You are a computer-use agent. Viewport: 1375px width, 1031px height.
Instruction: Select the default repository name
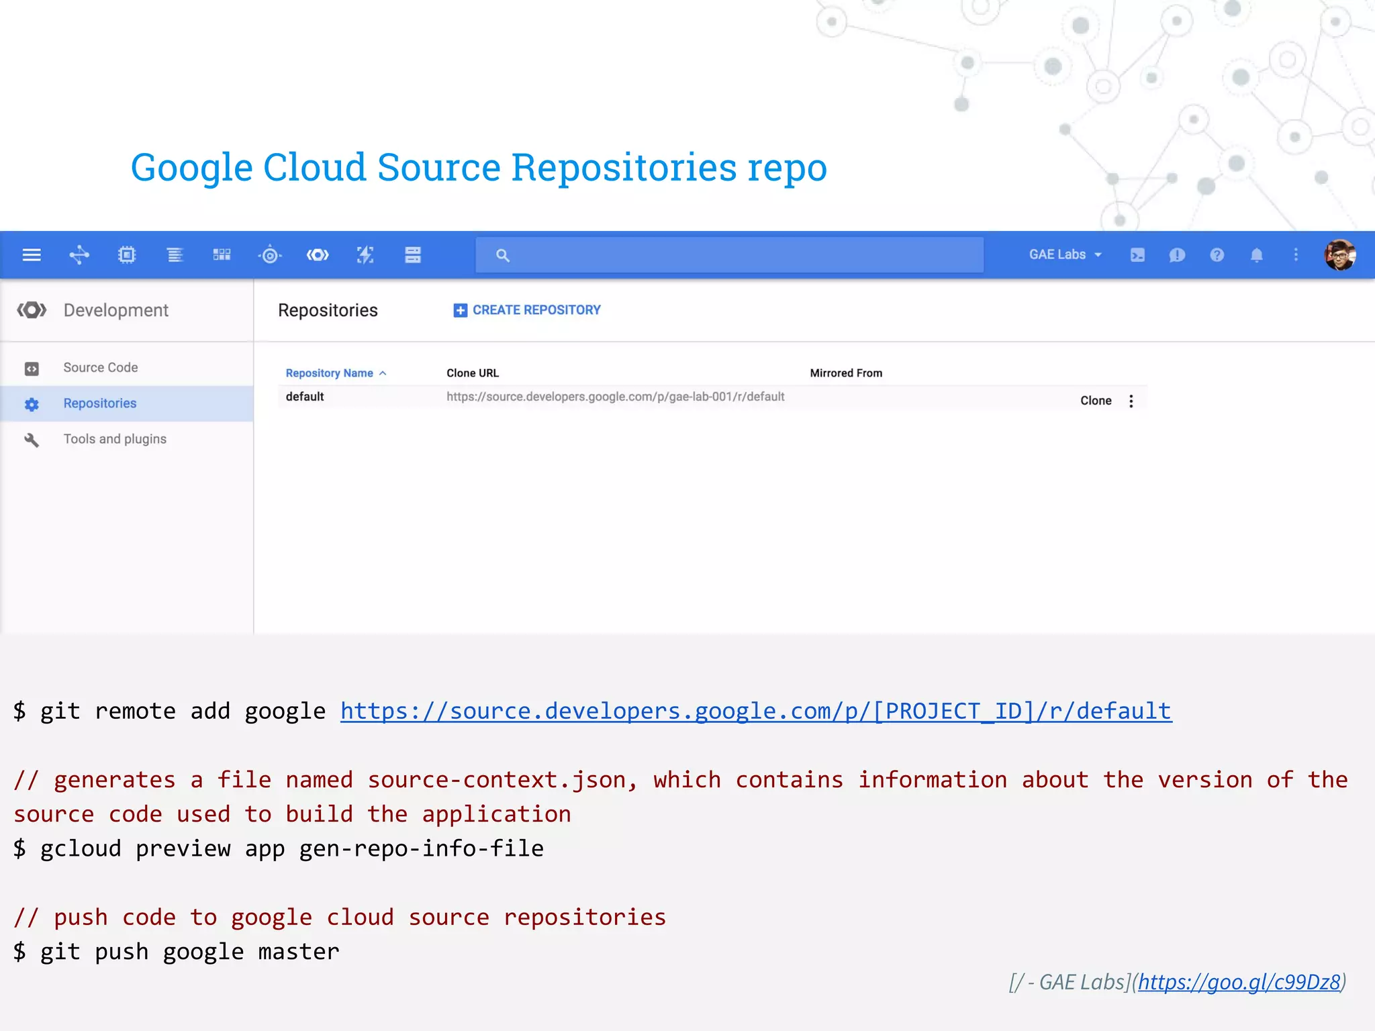pos(305,397)
